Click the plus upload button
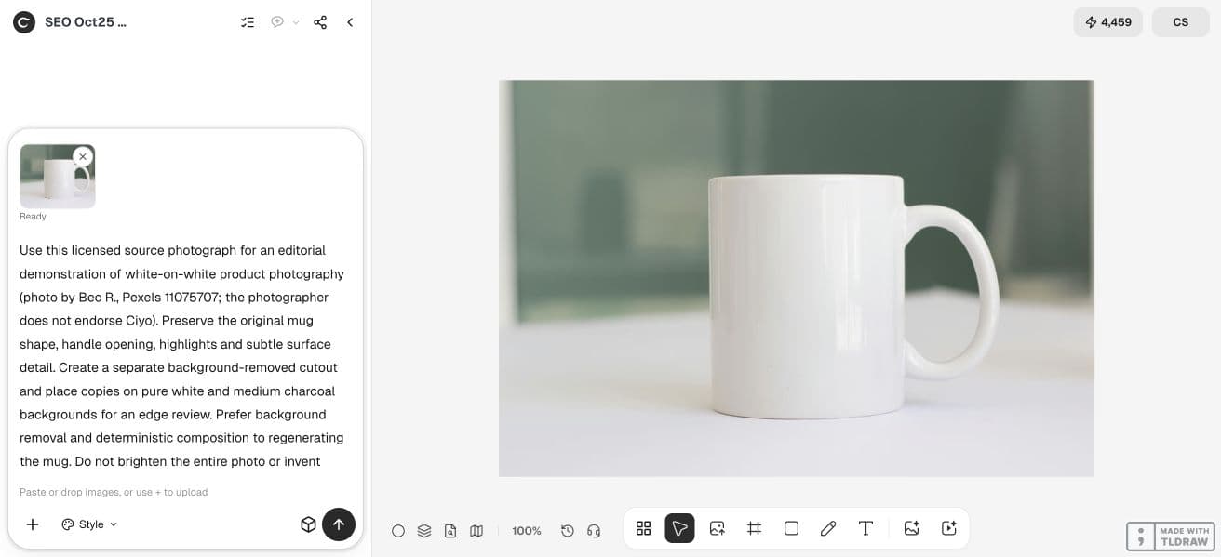This screenshot has width=1221, height=557. coord(33,524)
